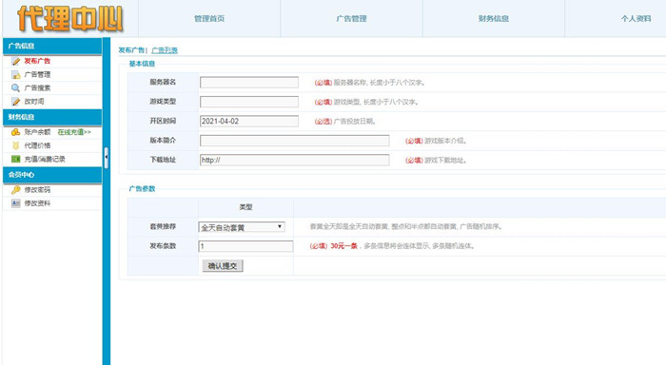The image size is (666, 365).
Task: Click the pencil icon beside 改时间
Action: (16, 102)
